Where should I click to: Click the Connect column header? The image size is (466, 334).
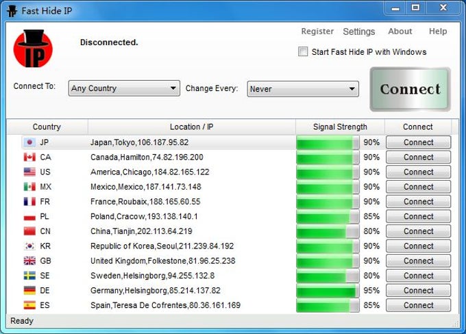coord(418,127)
